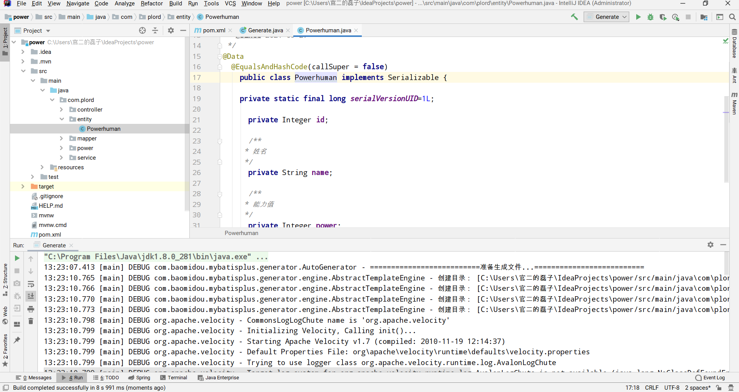This screenshot has height=392, width=739.
Task: Open Generate run configuration dropdown
Action: coord(607,17)
